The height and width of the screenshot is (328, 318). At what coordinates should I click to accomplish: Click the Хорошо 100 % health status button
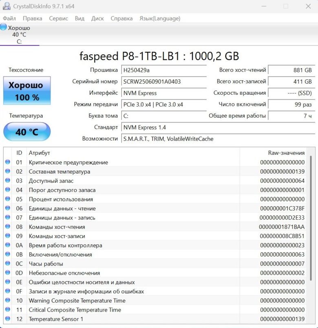pos(27,91)
